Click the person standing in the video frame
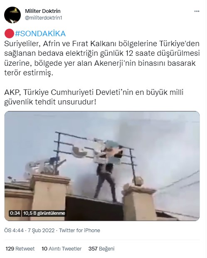207x258 pixels. 106,178
